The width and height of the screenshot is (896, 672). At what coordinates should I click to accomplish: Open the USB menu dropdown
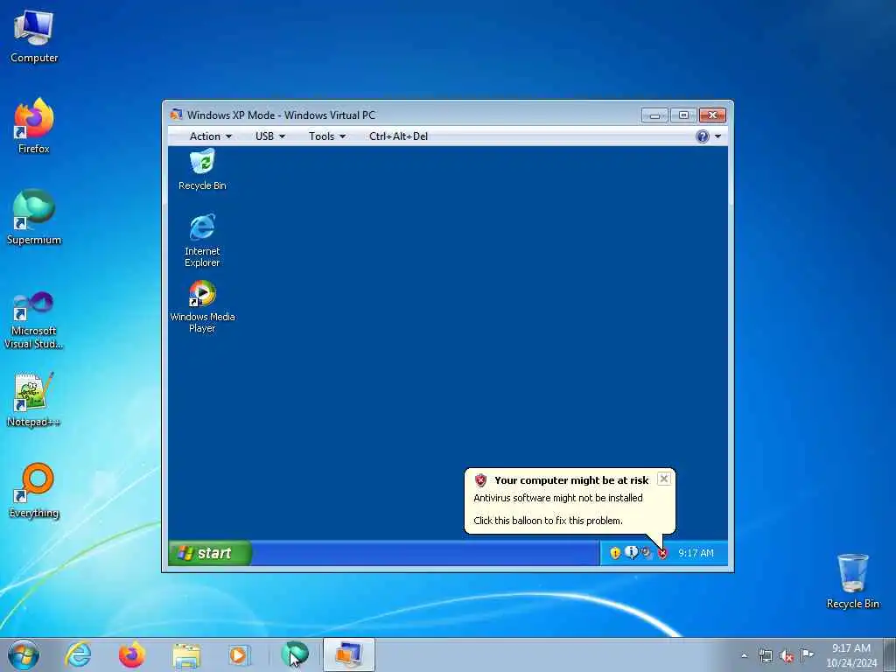[269, 136]
